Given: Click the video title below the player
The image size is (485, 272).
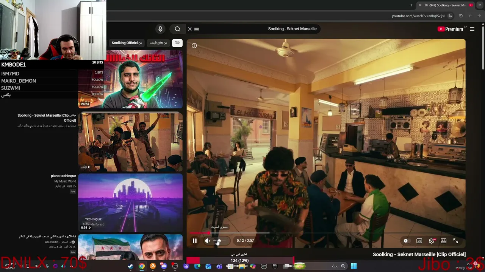Looking at the screenshot, I should click(x=419, y=254).
